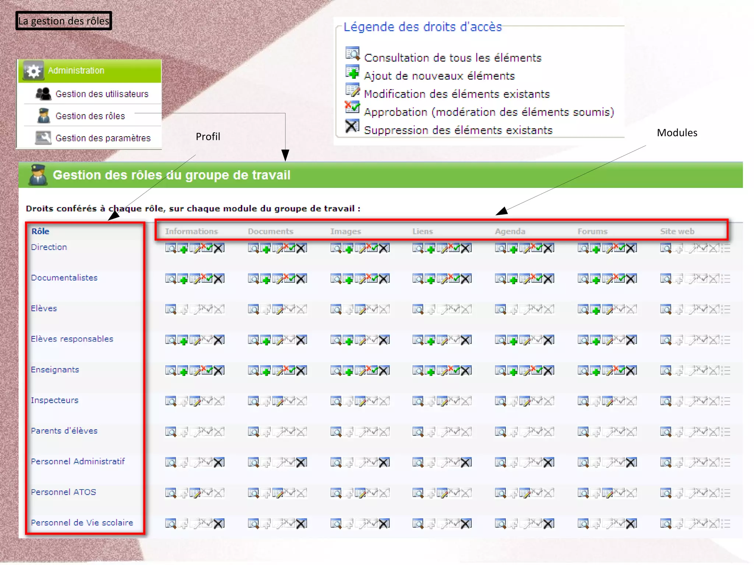Viewport: 754px width, 565px height.
Task: Toggle Elèves responsables' add right on Agenda
Action: coord(512,340)
